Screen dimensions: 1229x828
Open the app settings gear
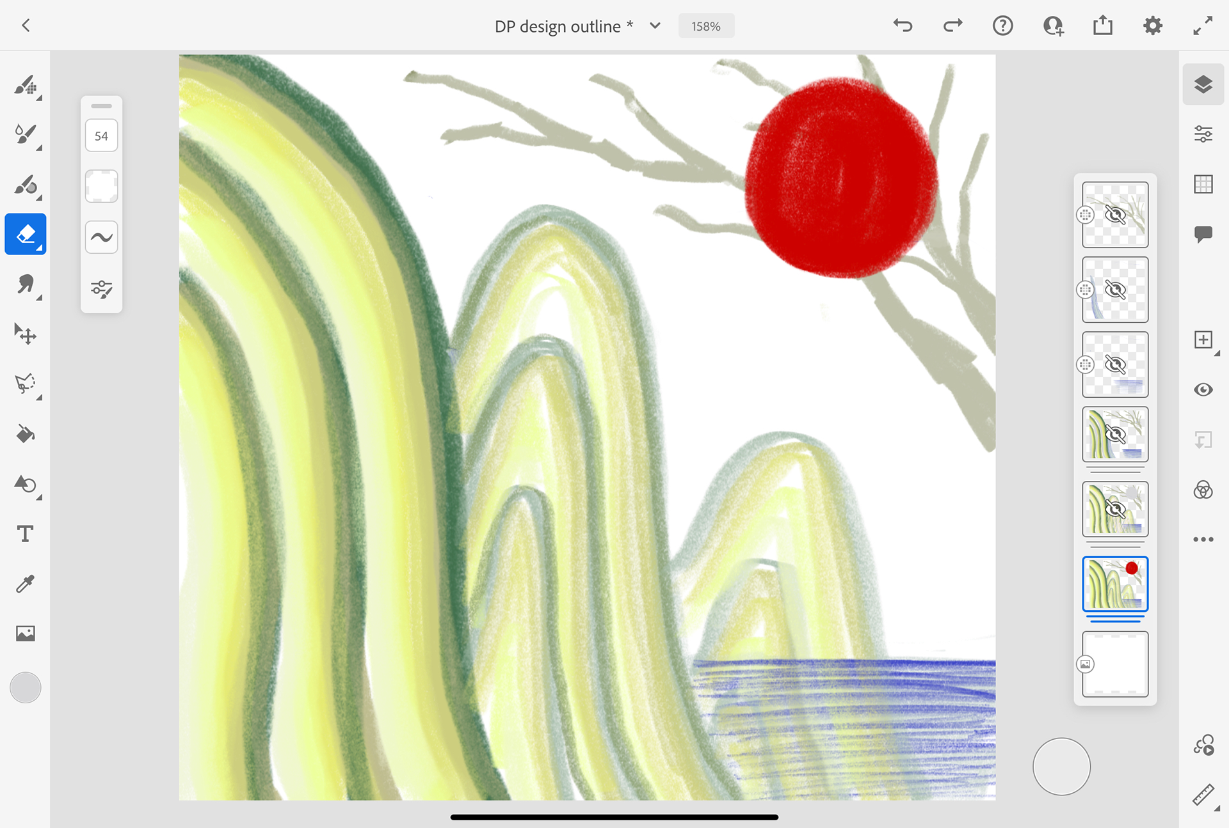[x=1153, y=26]
